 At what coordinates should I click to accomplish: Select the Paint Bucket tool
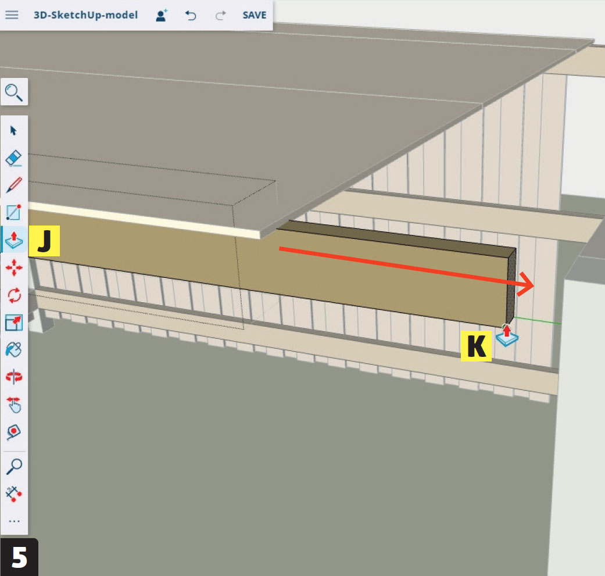14,349
